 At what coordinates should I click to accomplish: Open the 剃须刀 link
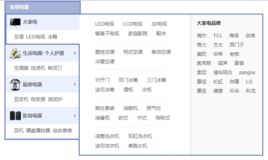(x=55, y=68)
